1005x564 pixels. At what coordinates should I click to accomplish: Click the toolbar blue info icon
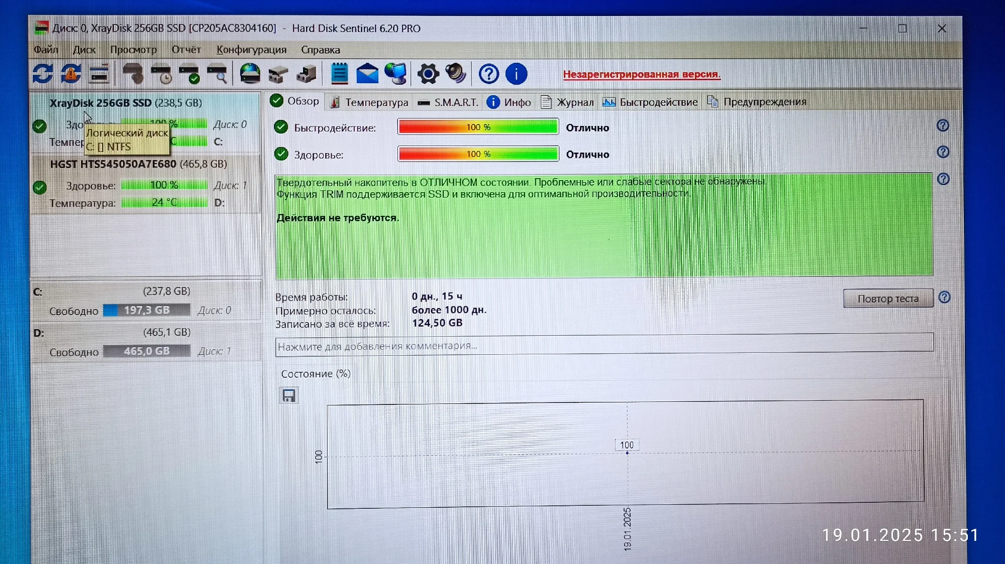coord(516,74)
